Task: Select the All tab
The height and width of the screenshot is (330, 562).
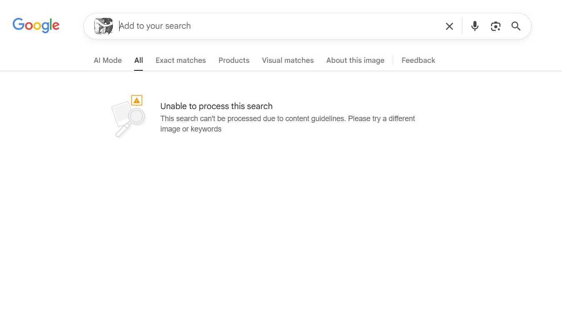Action: click(x=139, y=60)
